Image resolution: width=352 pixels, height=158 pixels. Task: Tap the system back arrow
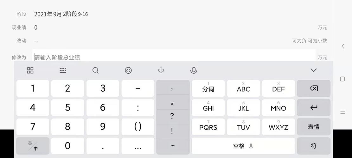pos(342,46)
